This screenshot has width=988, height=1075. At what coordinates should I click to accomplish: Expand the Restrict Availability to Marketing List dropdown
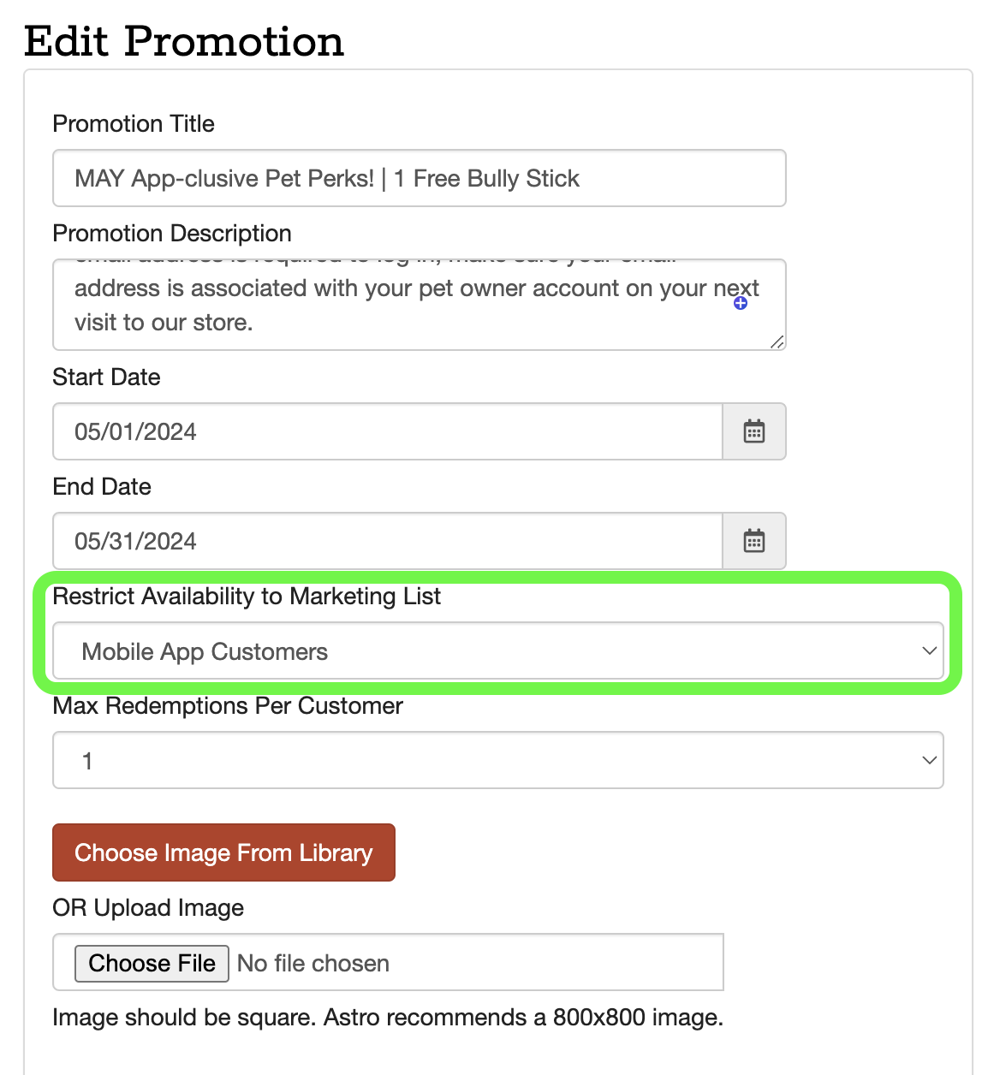pos(497,651)
